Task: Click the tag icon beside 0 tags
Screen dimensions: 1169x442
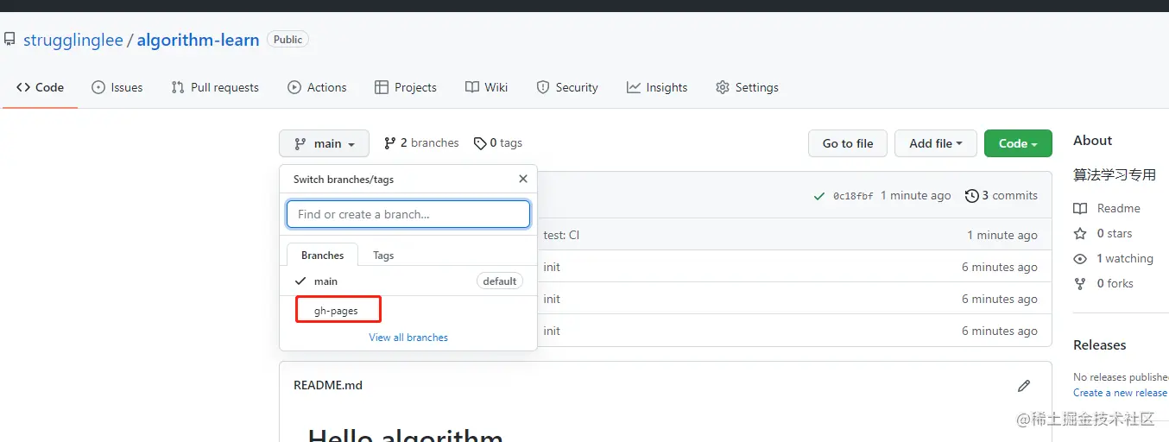Action: [x=479, y=143]
